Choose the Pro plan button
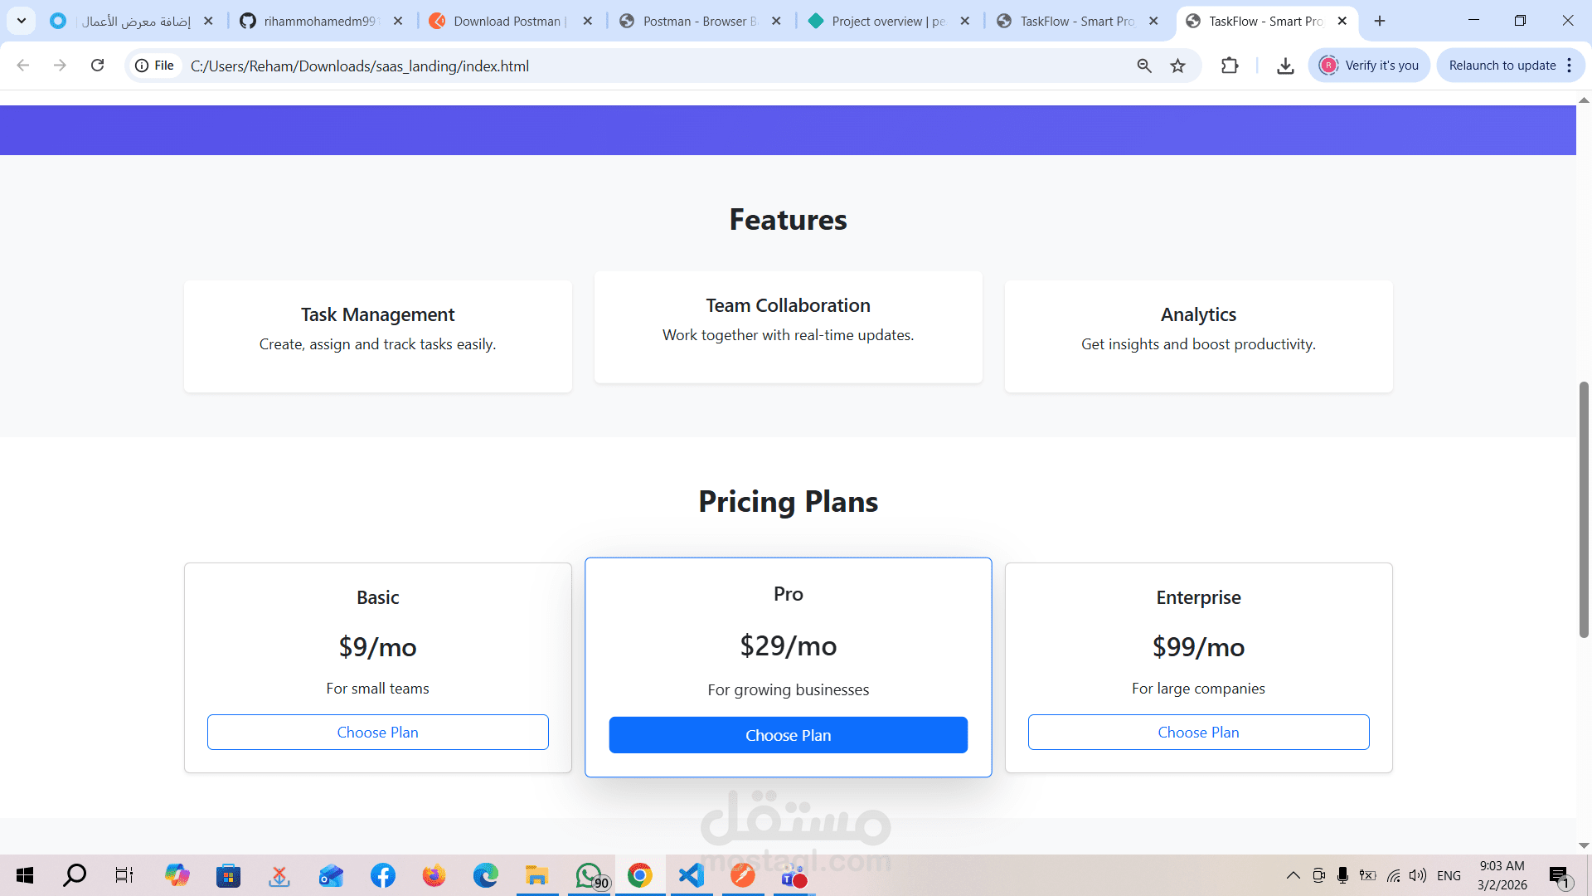Image resolution: width=1592 pixels, height=896 pixels. point(788,735)
